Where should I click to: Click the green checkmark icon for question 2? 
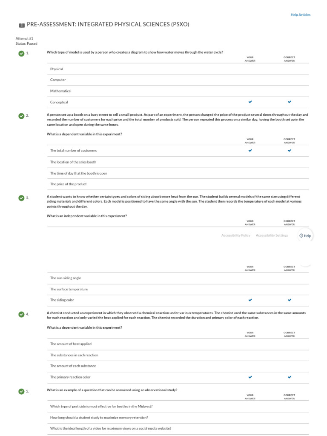21,116
